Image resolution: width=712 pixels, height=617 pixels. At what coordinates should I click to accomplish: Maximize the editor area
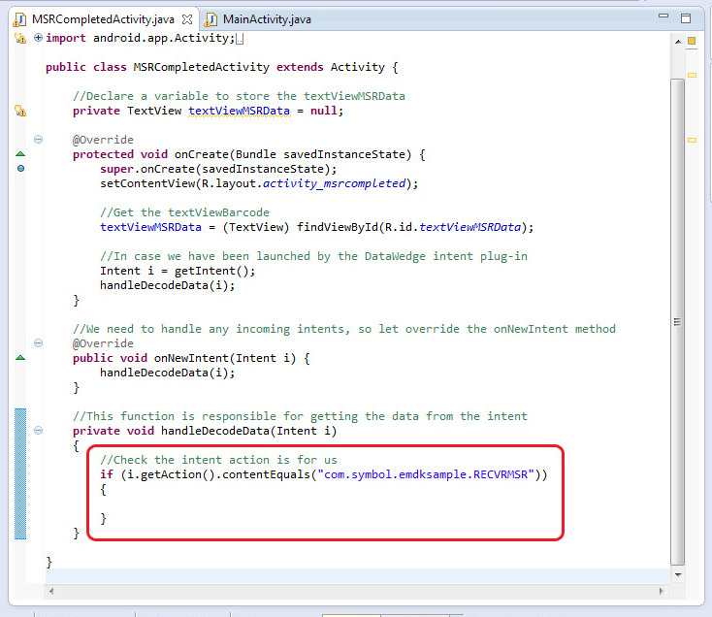pyautogui.click(x=686, y=17)
